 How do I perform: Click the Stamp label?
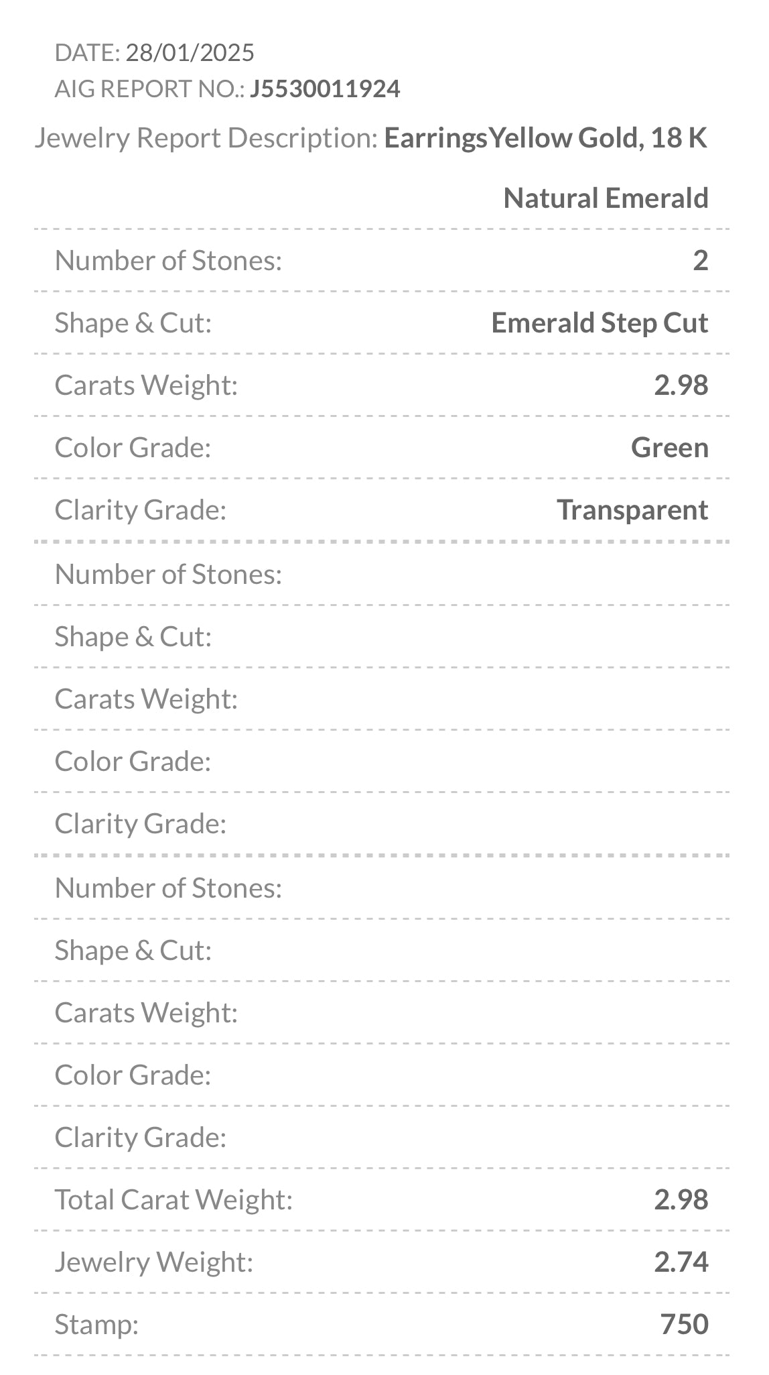tap(96, 1325)
